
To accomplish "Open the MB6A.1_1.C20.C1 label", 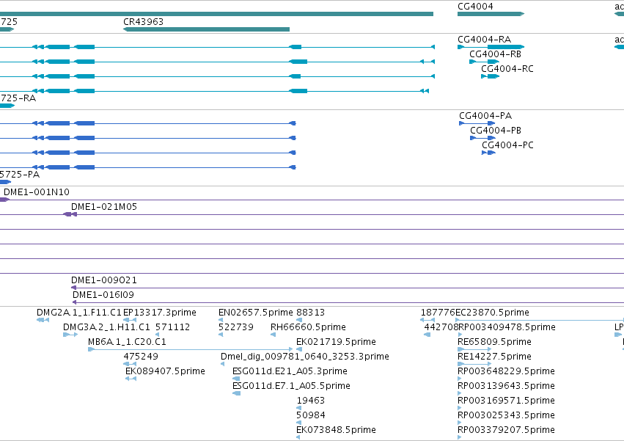I will pyautogui.click(x=127, y=342).
